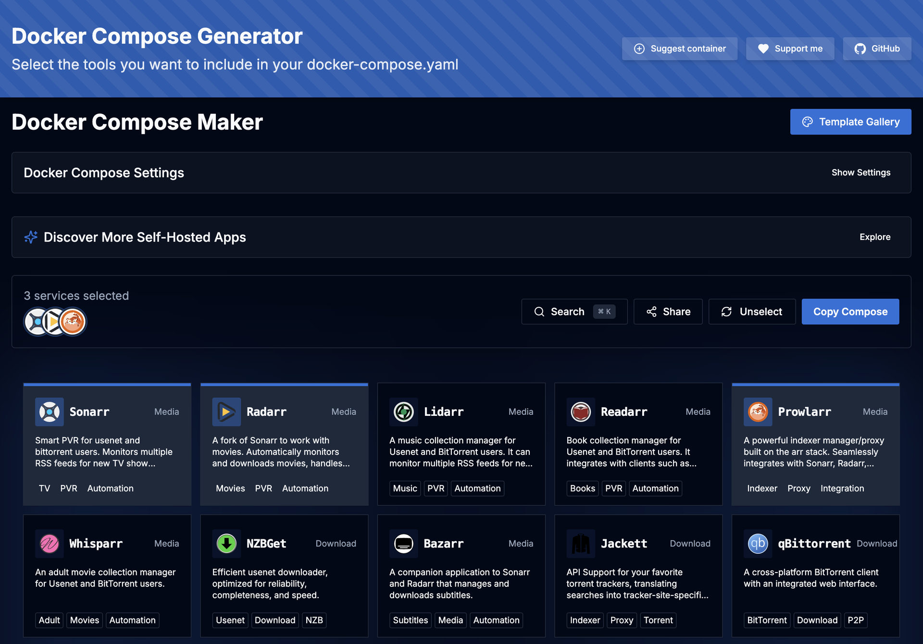Click the Prowlarr avatar in selected services
This screenshot has width=923, height=644.
pyautogui.click(x=73, y=322)
